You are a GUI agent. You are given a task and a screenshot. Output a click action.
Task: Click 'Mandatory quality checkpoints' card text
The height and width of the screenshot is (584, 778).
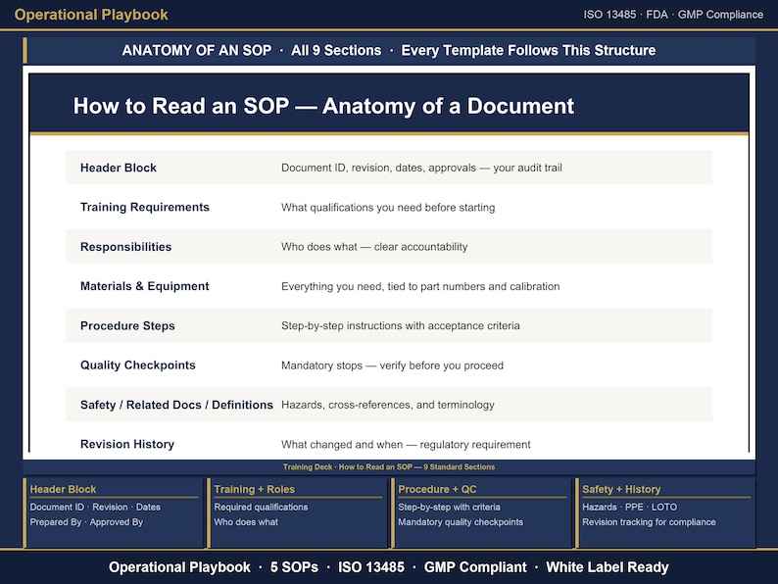pyautogui.click(x=461, y=522)
